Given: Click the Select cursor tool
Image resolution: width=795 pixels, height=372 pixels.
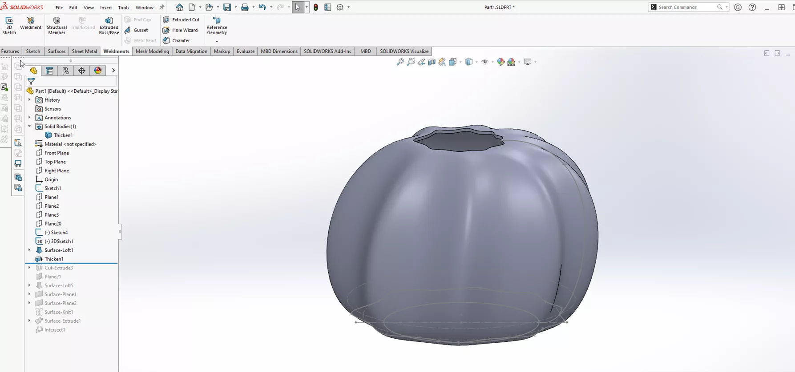Looking at the screenshot, I should [298, 7].
